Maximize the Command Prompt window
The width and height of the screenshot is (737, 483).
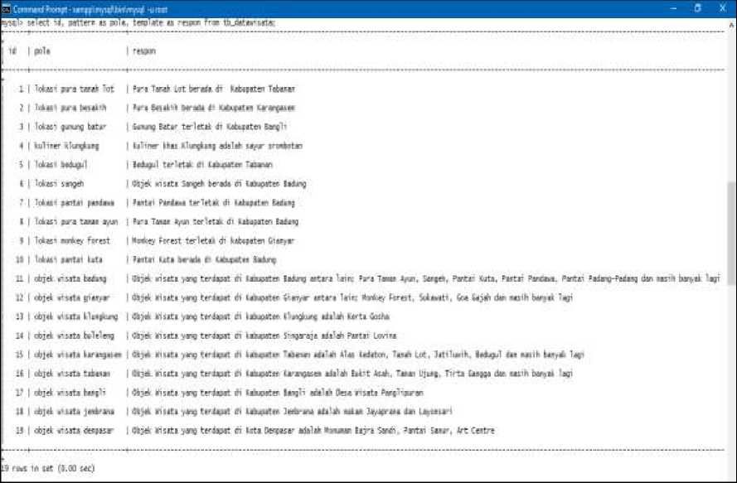coord(696,8)
